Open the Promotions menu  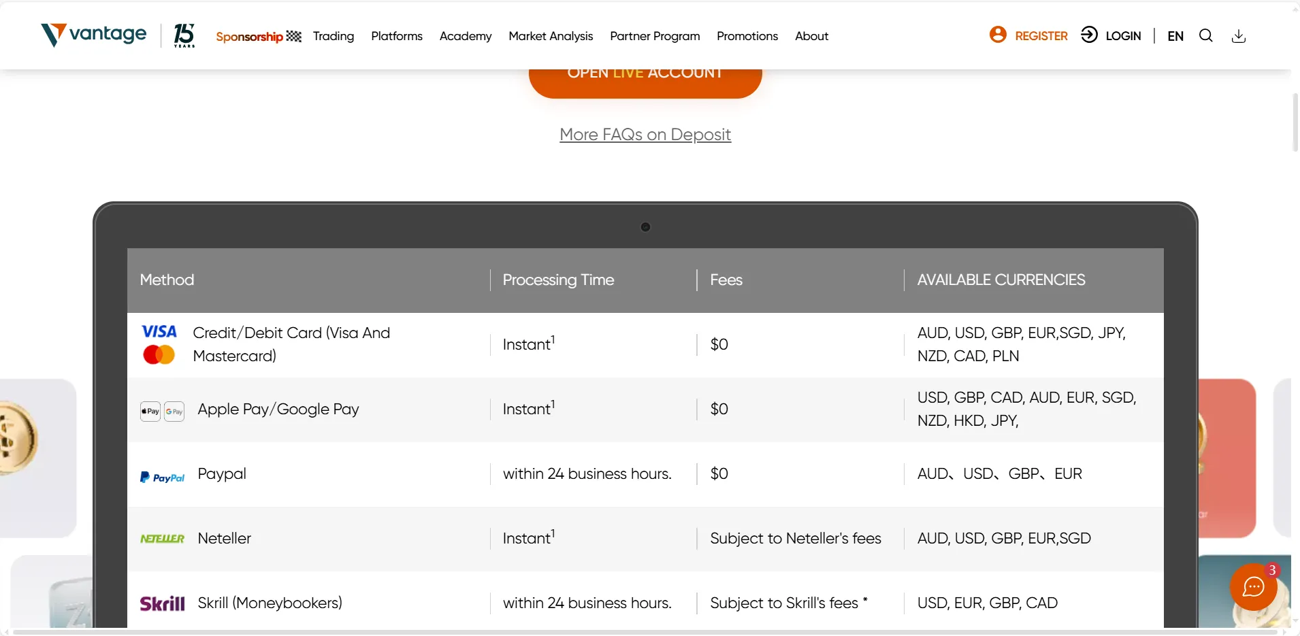coord(747,36)
